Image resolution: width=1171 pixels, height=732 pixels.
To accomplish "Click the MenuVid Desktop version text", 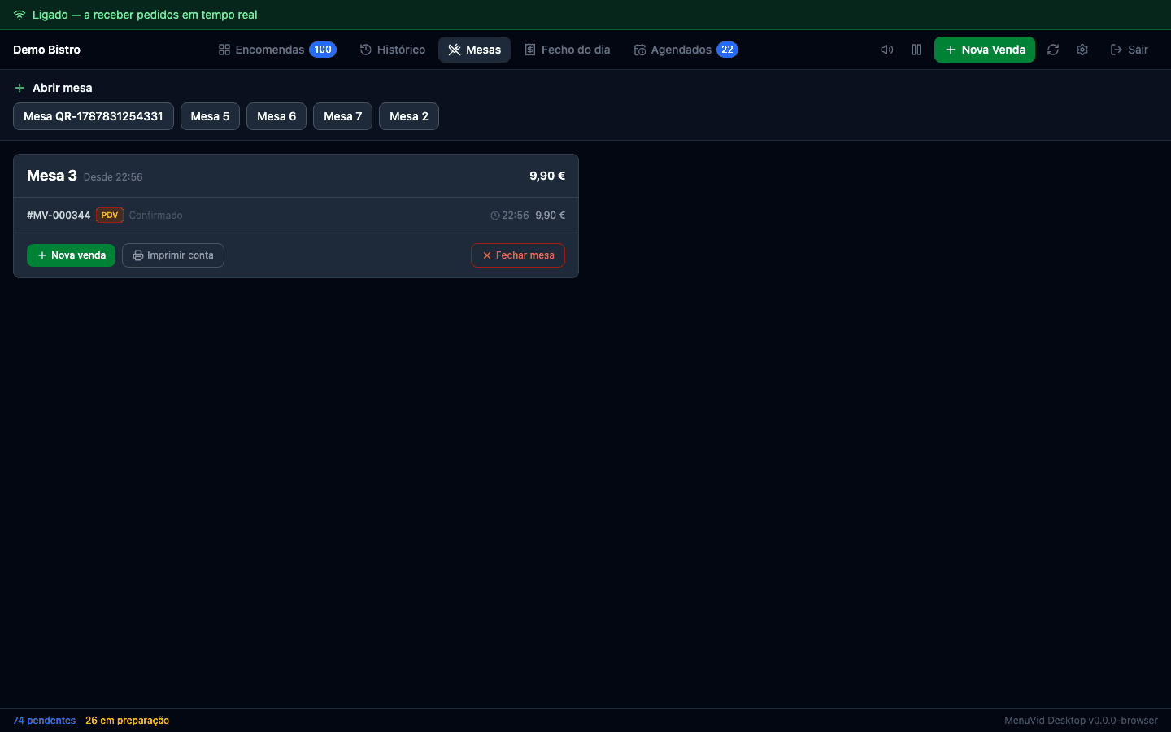I will [x=1081, y=721].
